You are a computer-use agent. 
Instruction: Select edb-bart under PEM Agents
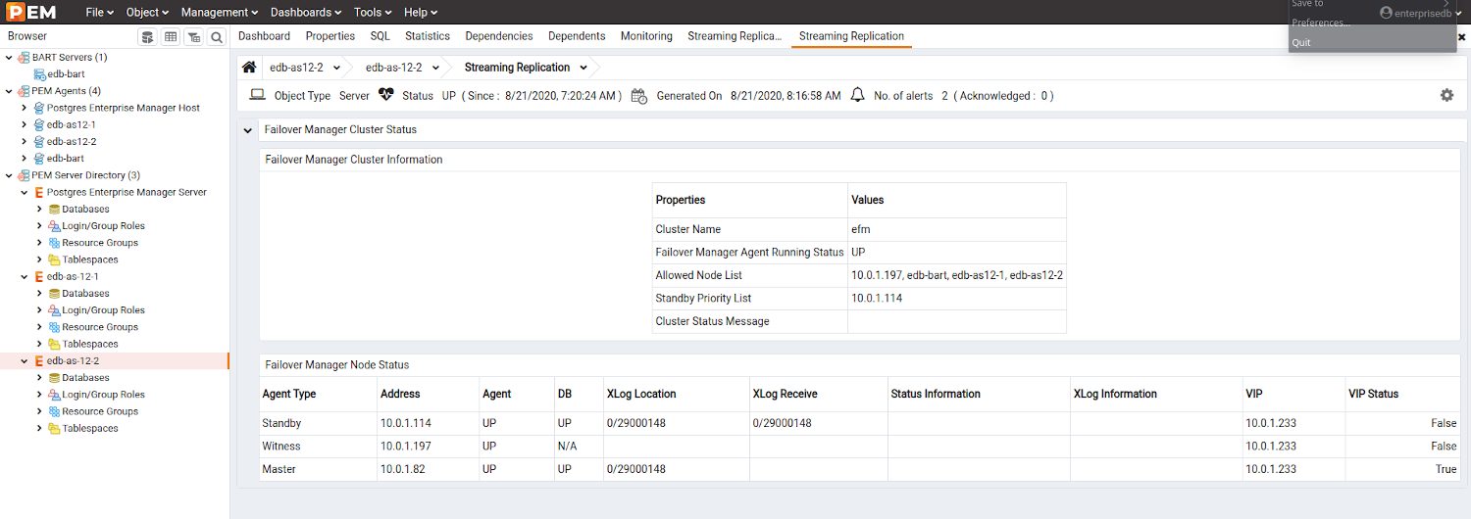pos(65,158)
